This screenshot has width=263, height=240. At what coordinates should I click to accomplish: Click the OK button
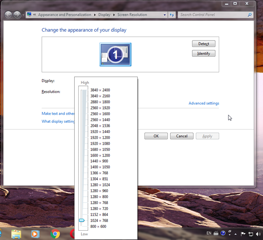tap(156, 136)
